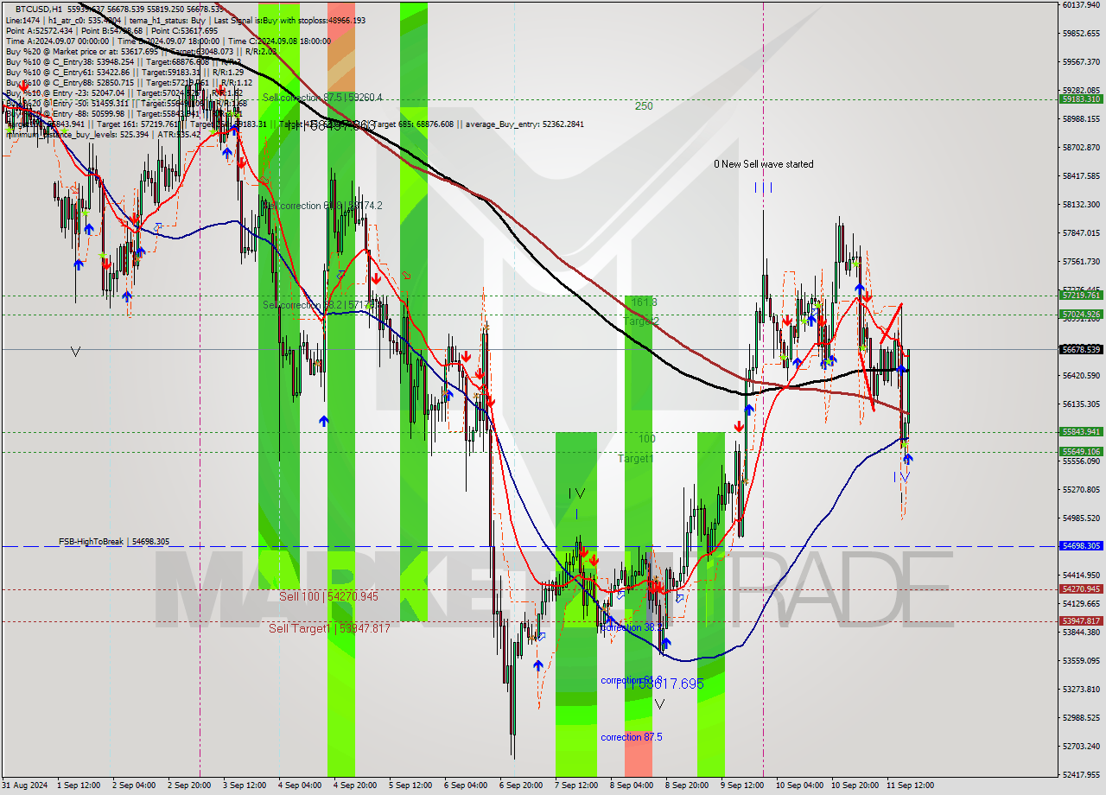Screen dimensions: 1106x795
Task: Select the 250 Fibonacci level label
Action: pyautogui.click(x=644, y=106)
